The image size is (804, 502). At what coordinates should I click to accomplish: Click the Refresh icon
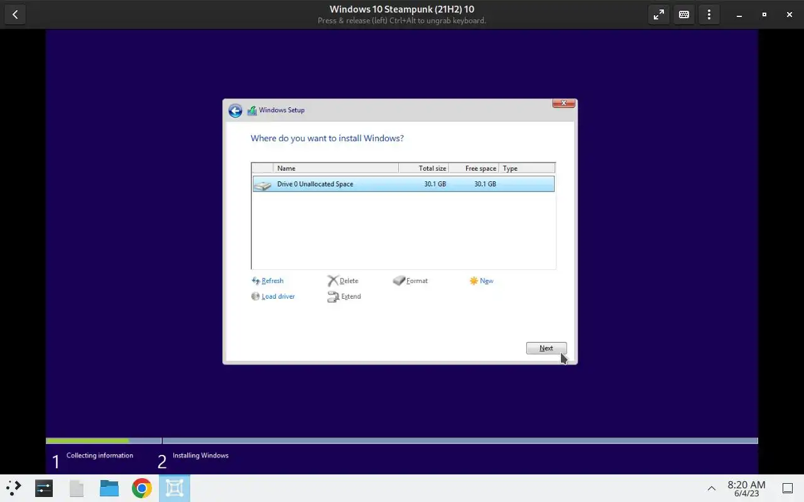coord(256,281)
